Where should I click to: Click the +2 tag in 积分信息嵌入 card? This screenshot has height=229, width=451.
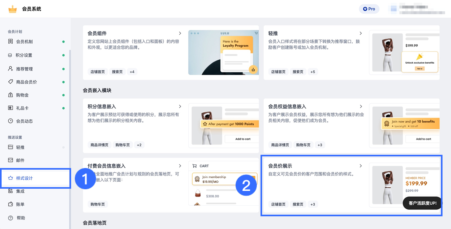[x=139, y=145]
